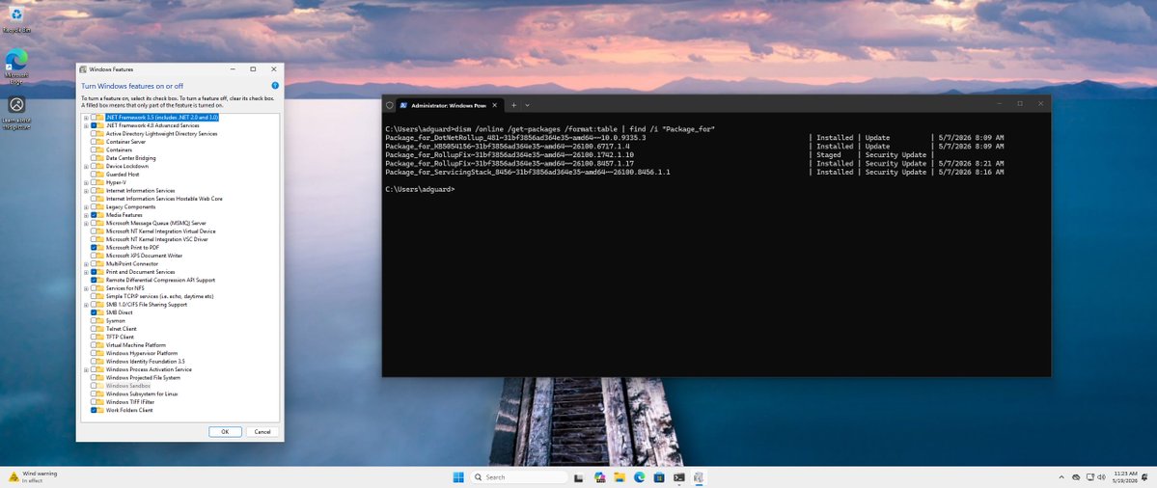Select Windows Sandbox list row
Viewport: 1157px width, 488px height.
pyautogui.click(x=128, y=386)
